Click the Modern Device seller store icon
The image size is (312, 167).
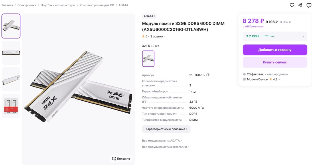click(x=244, y=79)
